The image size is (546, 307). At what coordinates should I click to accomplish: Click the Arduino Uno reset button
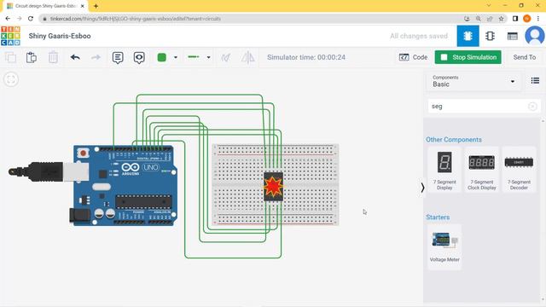pyautogui.click(x=84, y=153)
